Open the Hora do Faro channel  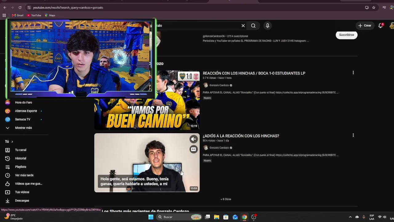(24, 103)
